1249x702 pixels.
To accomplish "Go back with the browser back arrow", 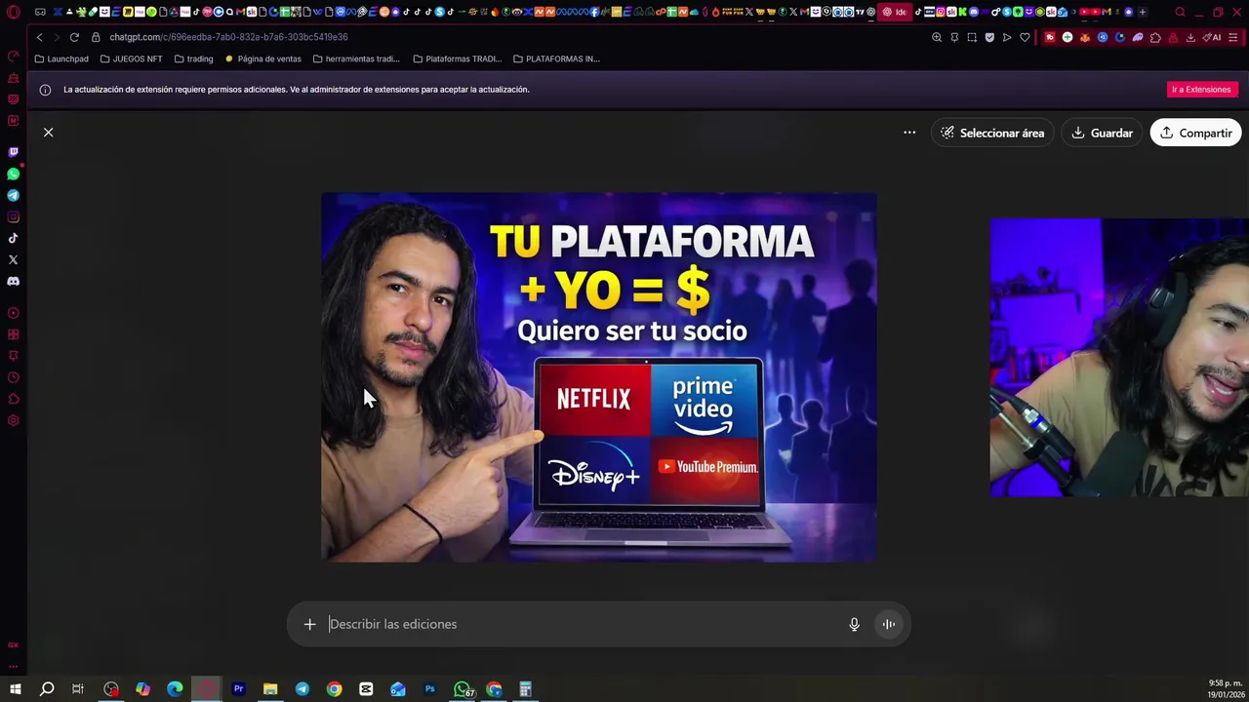I will click(39, 37).
